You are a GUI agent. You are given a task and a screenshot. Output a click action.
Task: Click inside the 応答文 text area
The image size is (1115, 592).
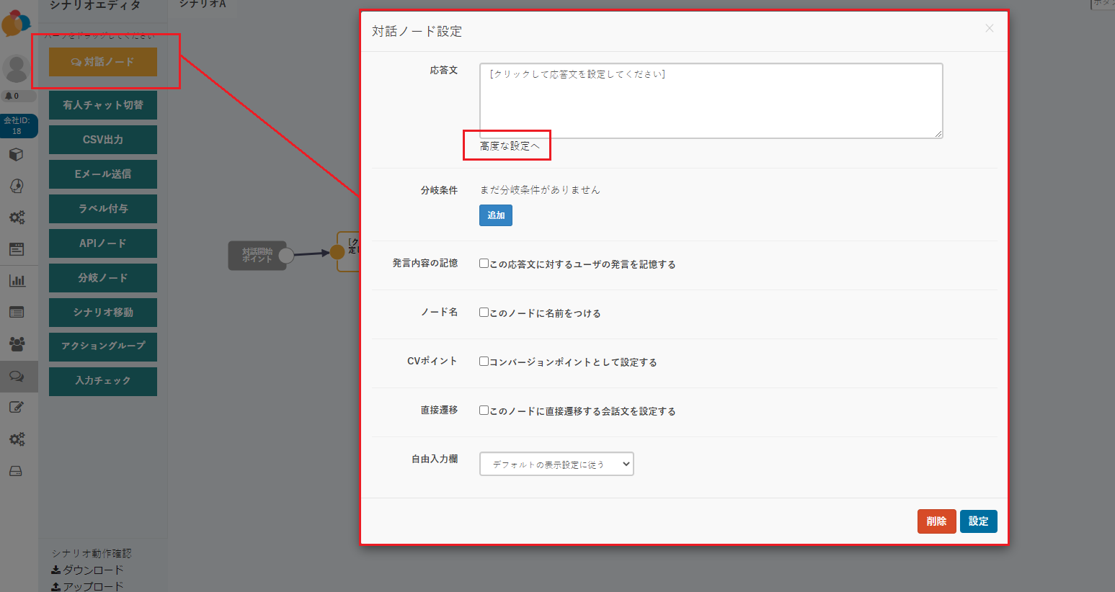(711, 101)
